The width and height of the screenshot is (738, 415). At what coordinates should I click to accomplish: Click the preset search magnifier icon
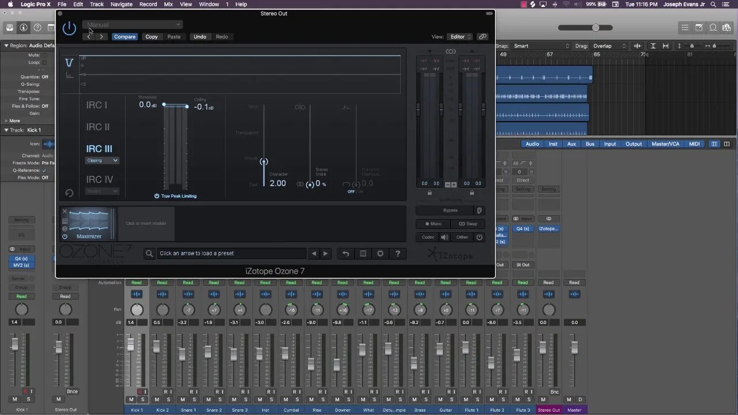coord(149,254)
